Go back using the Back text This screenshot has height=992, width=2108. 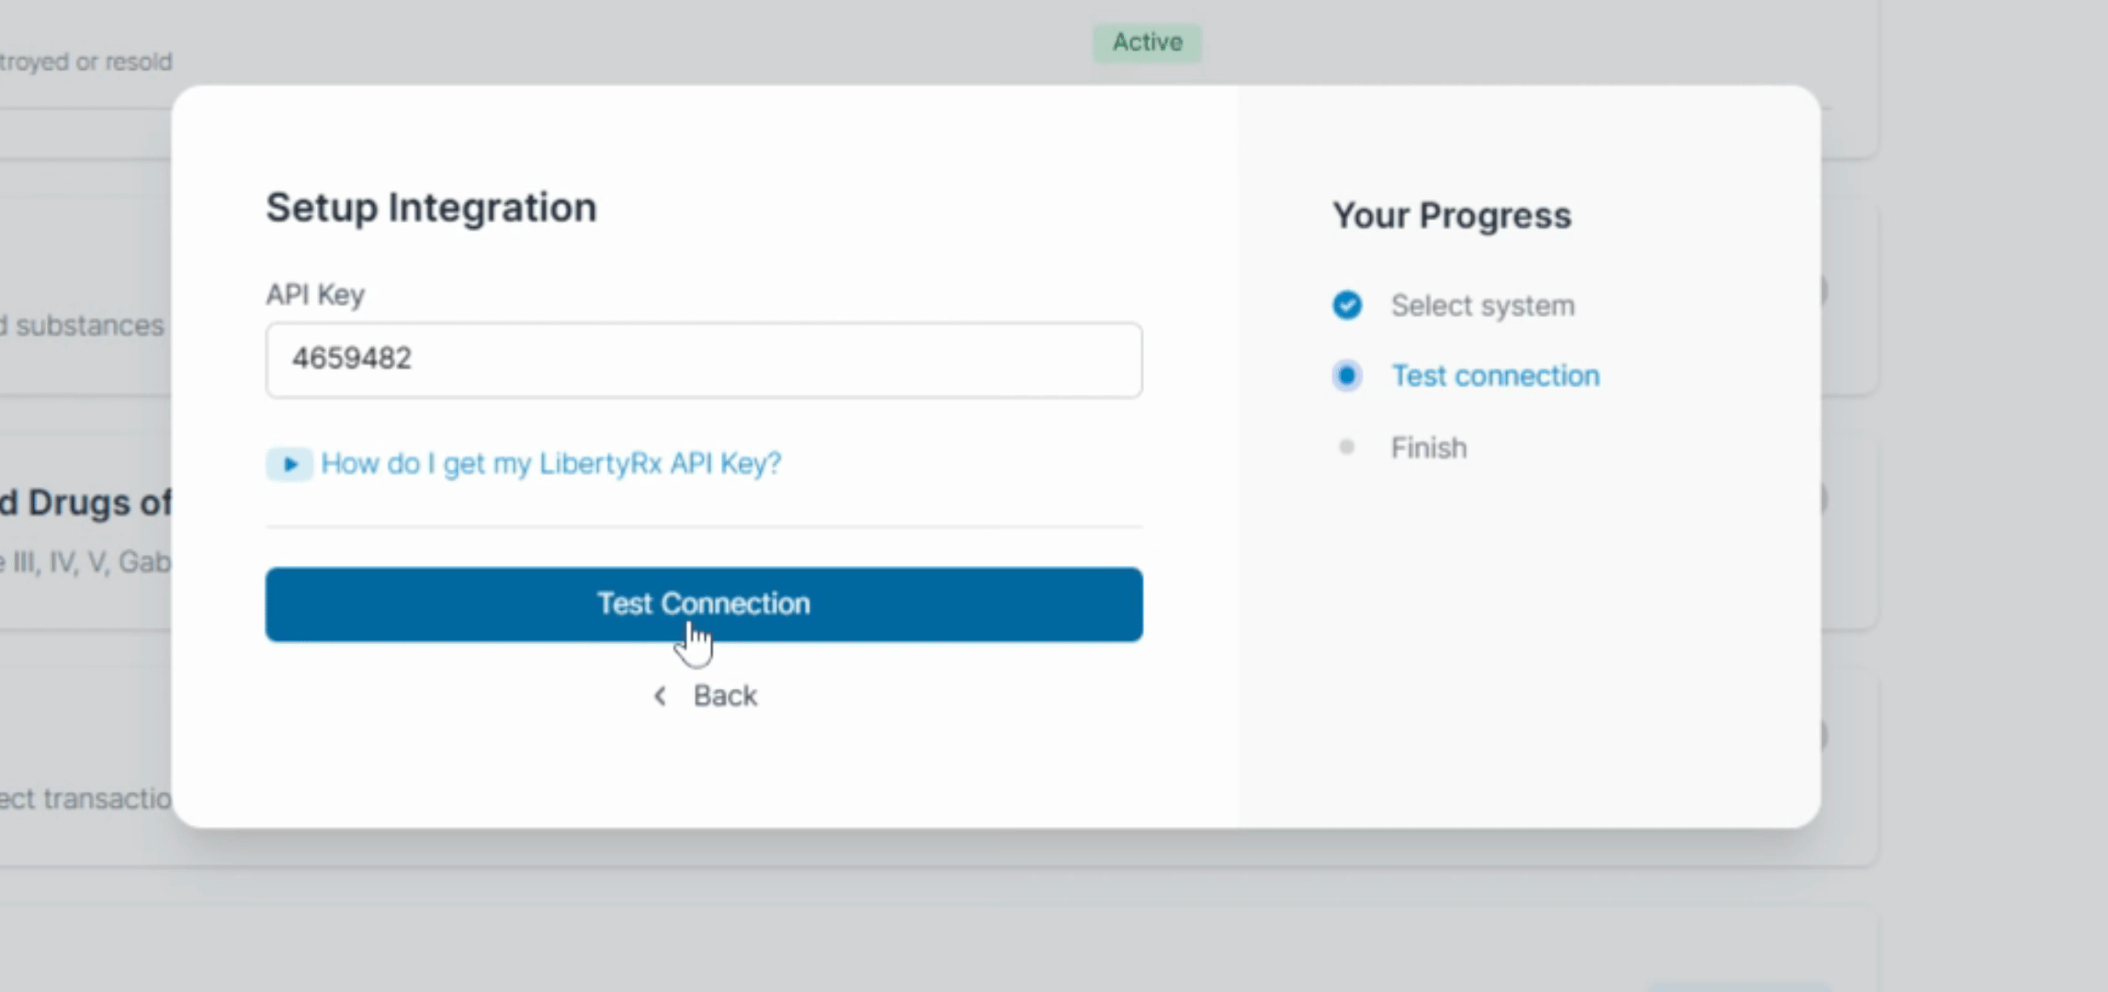click(x=725, y=696)
